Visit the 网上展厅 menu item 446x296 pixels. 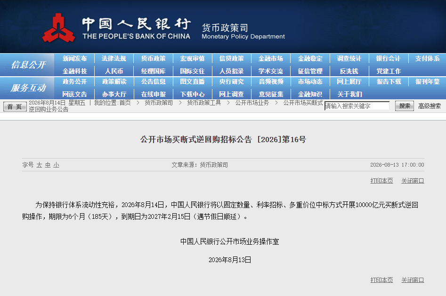pos(349,81)
